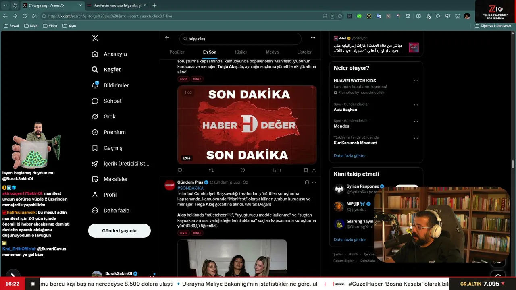Reply to the Haber Değer video post

coord(180,170)
